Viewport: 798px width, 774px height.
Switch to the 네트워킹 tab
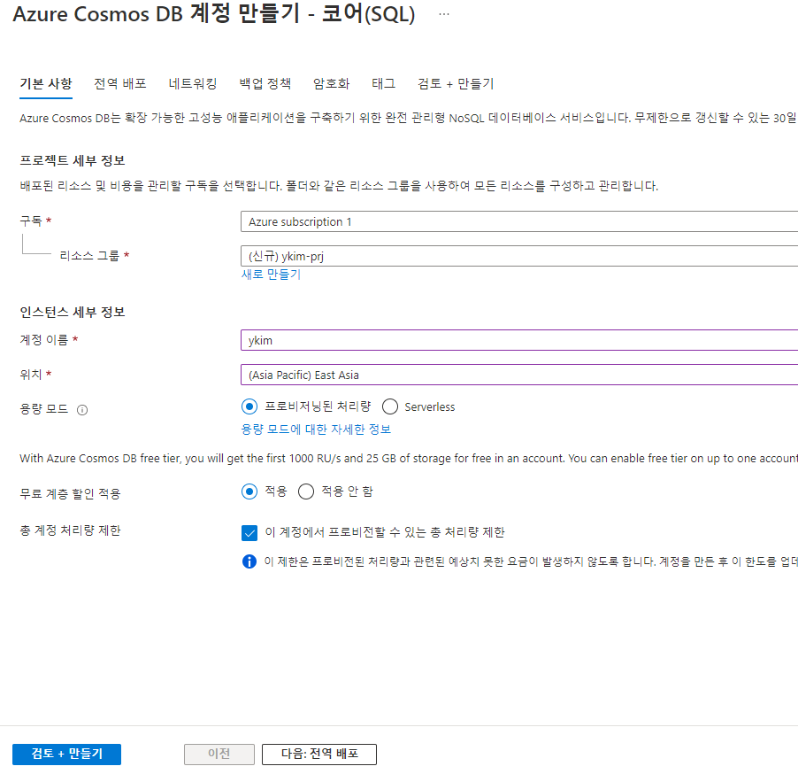click(x=193, y=83)
